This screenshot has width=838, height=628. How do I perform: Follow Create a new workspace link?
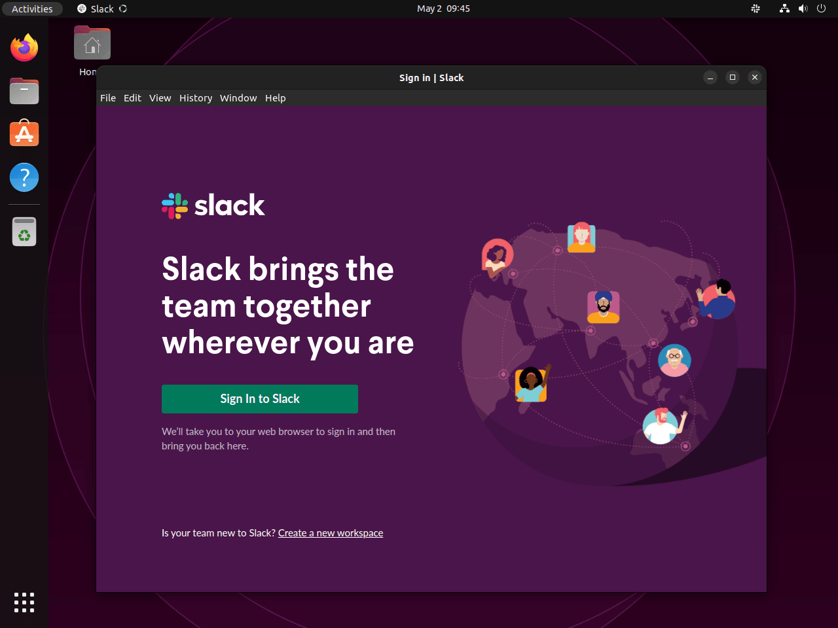click(331, 533)
